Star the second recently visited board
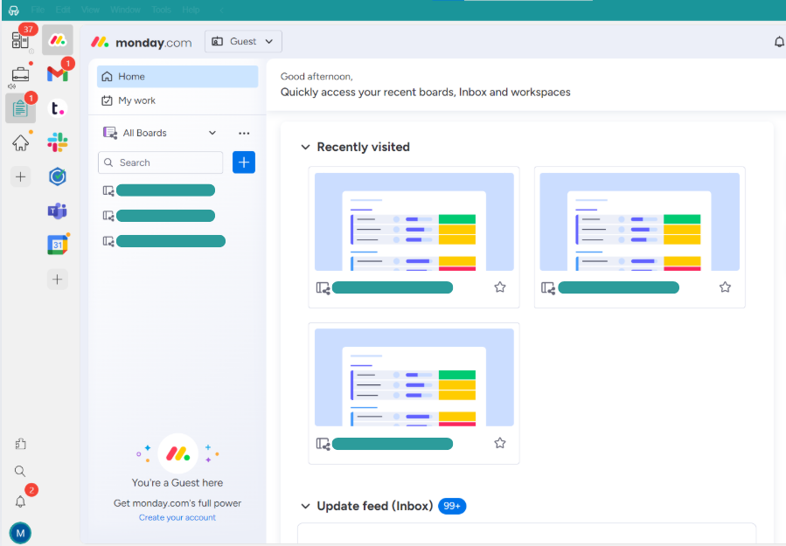 [725, 287]
